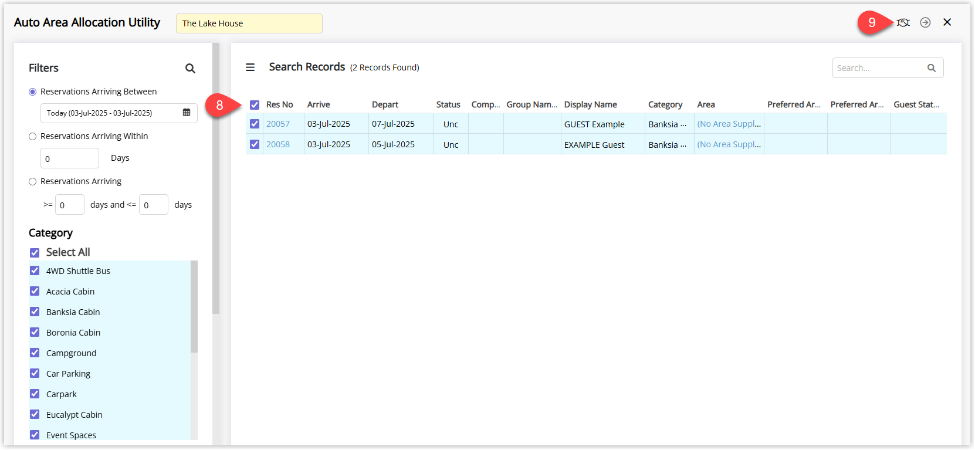
Task: Uncheck the Carpark category
Action: [35, 394]
